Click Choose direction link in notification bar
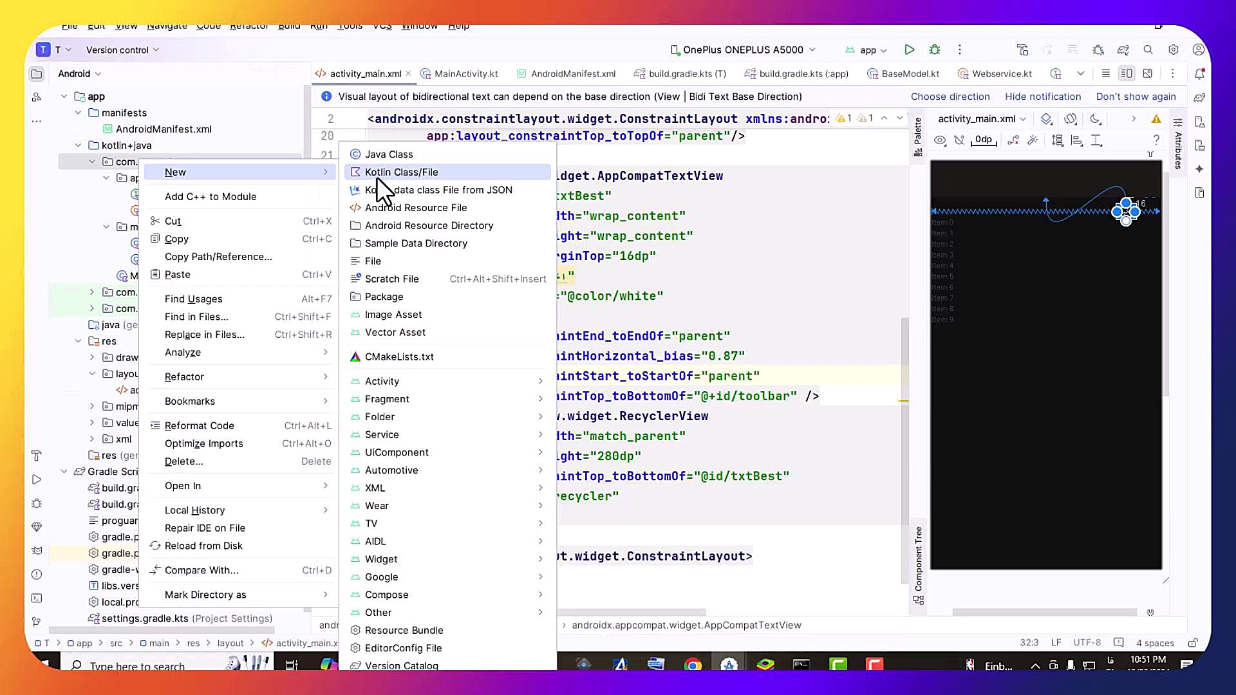 point(950,97)
